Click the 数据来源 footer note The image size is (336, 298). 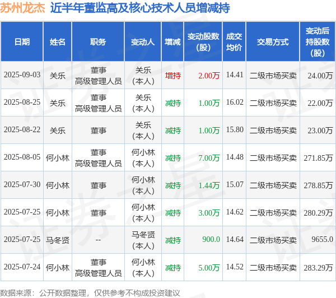point(90,293)
